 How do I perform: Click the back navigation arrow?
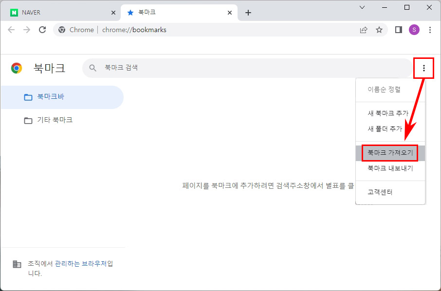(11, 30)
